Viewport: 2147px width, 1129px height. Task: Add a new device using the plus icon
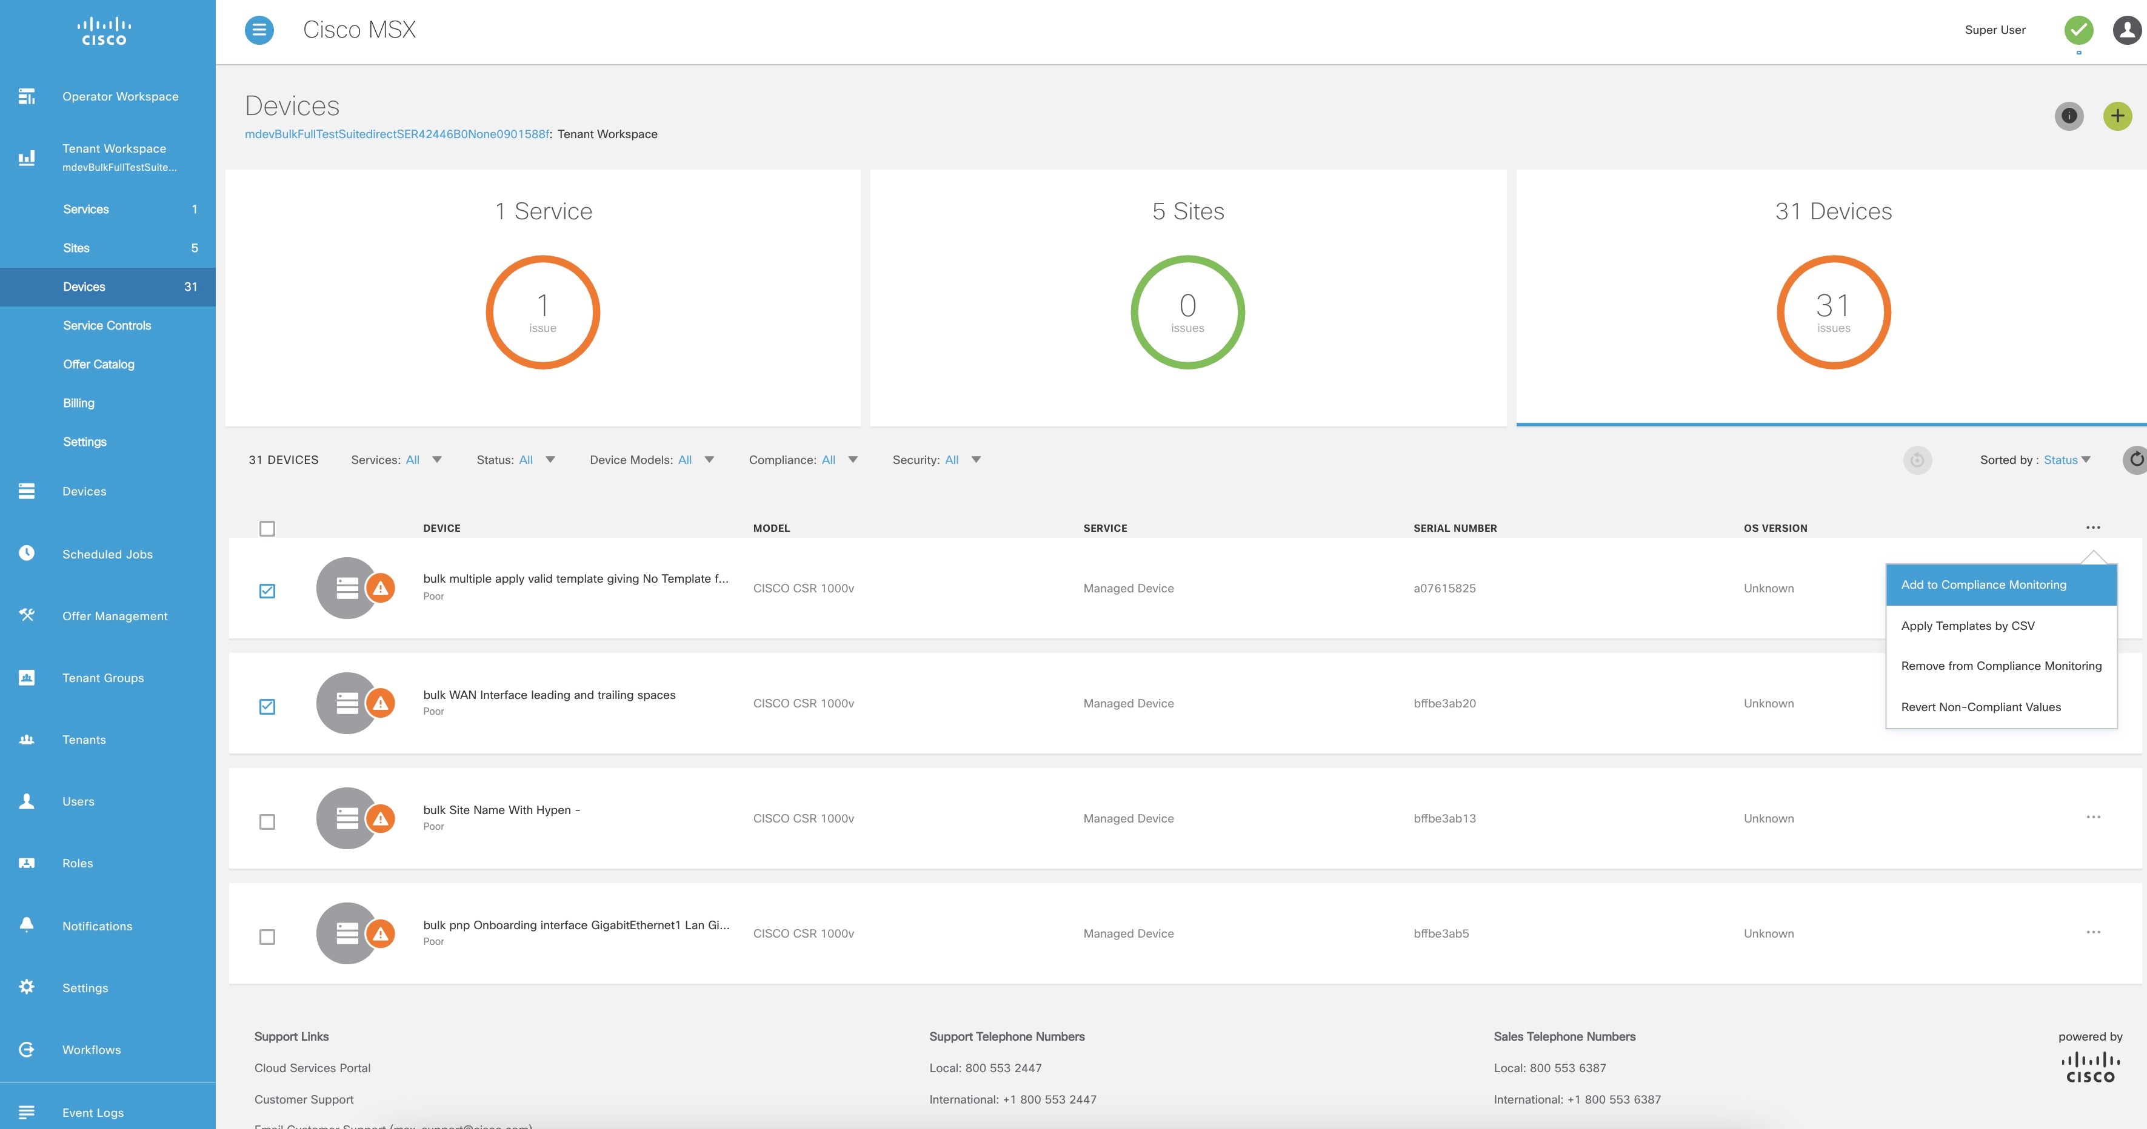2118,116
